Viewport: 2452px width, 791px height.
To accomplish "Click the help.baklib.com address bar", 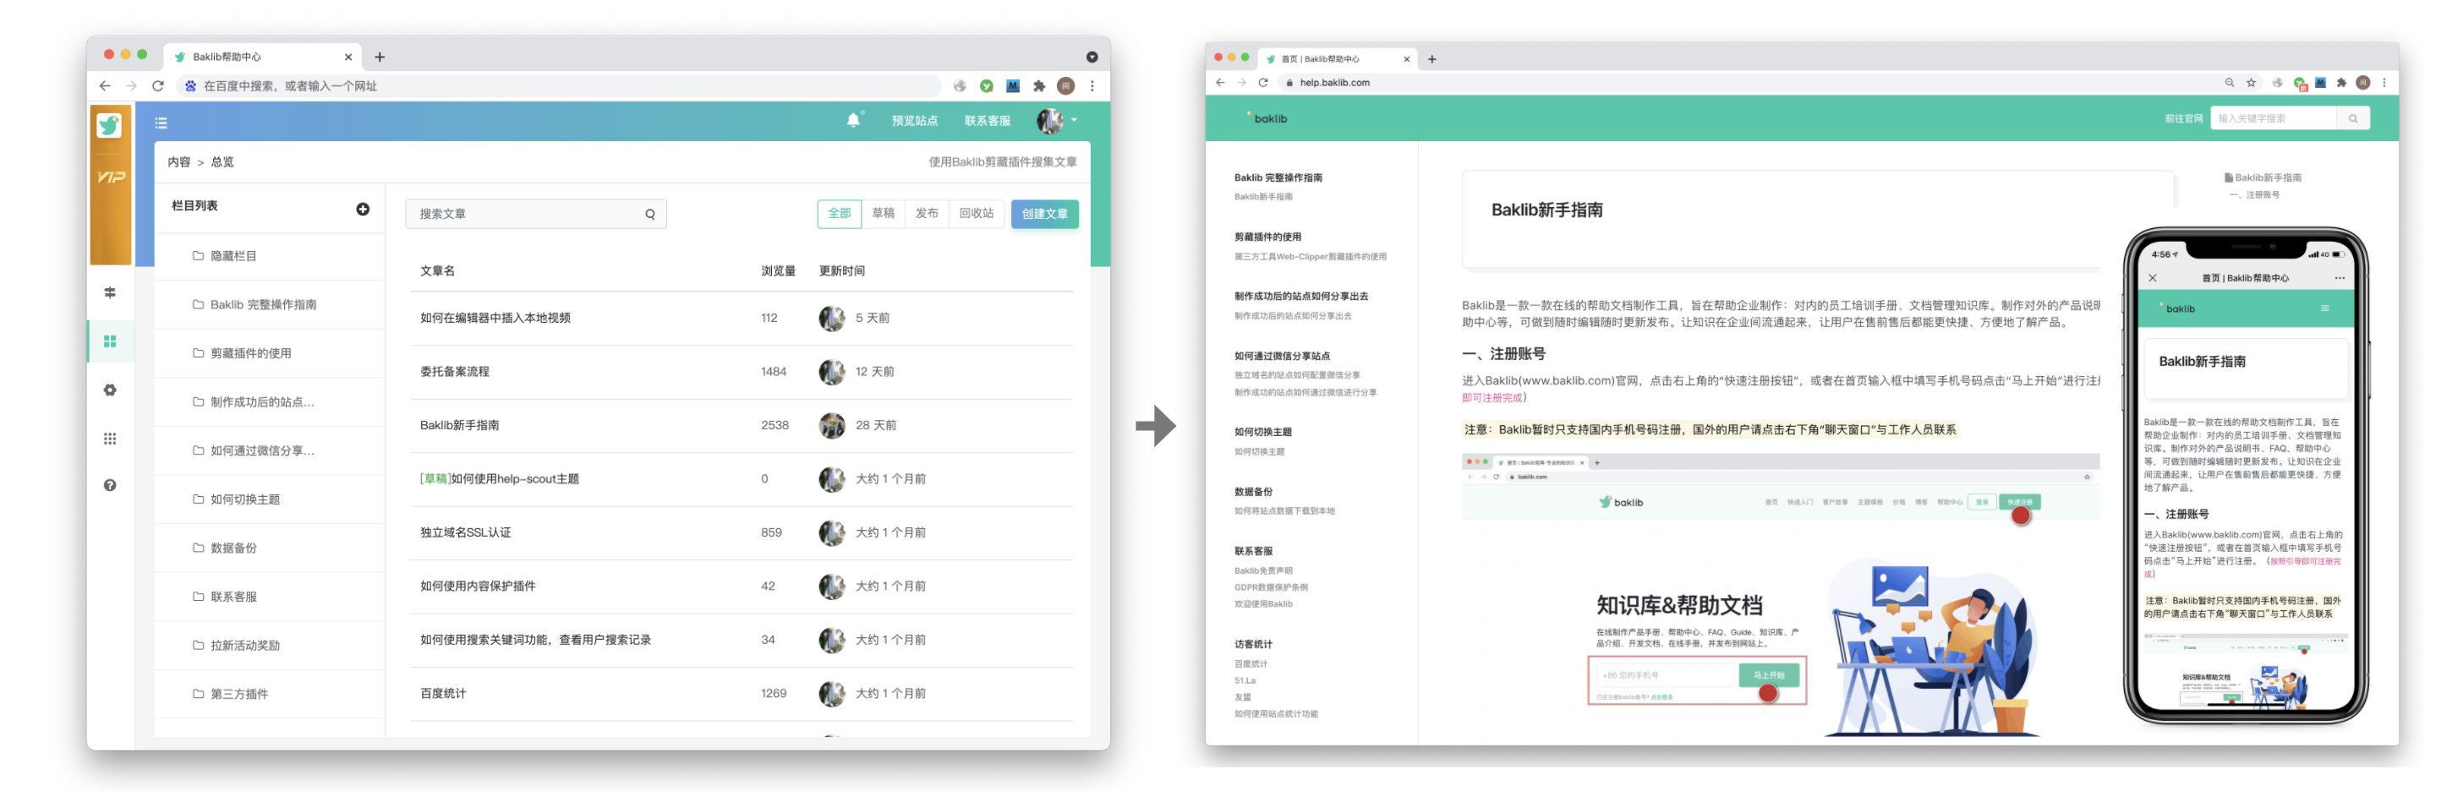I will (1751, 83).
